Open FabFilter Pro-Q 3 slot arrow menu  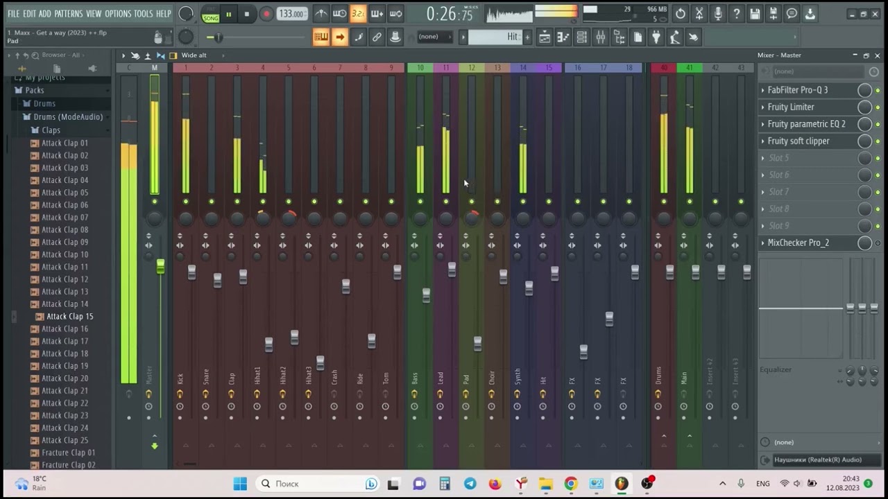(762, 90)
